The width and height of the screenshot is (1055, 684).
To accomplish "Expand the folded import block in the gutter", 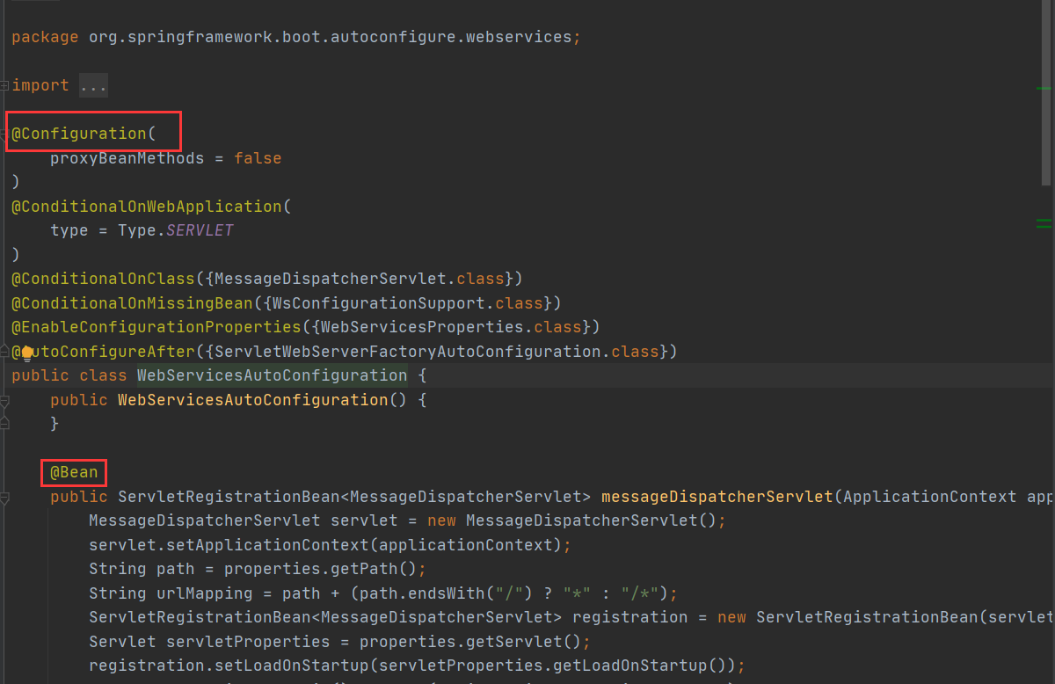I will pos(4,85).
